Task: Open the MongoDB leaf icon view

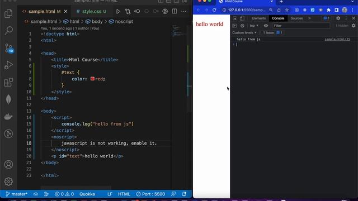Action: [8, 99]
